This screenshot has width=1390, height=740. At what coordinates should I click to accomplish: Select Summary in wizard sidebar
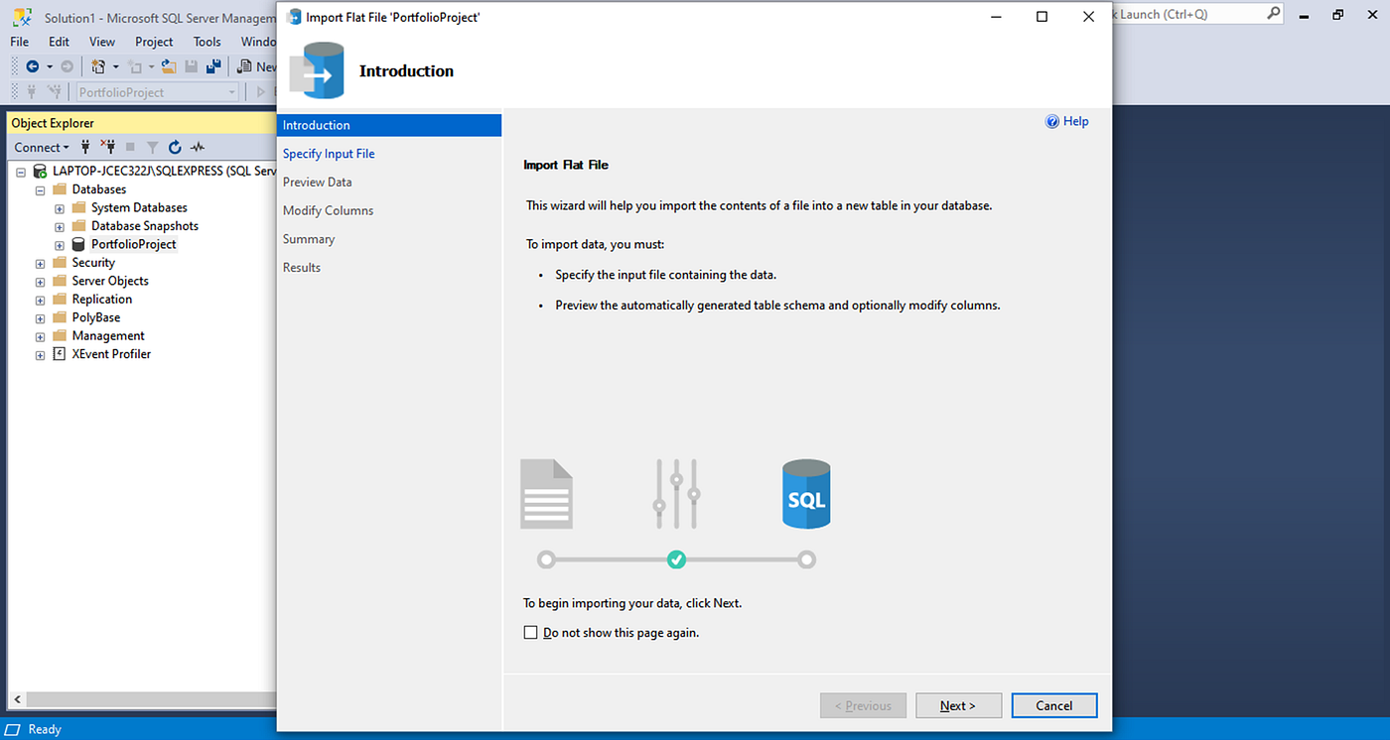click(x=309, y=239)
